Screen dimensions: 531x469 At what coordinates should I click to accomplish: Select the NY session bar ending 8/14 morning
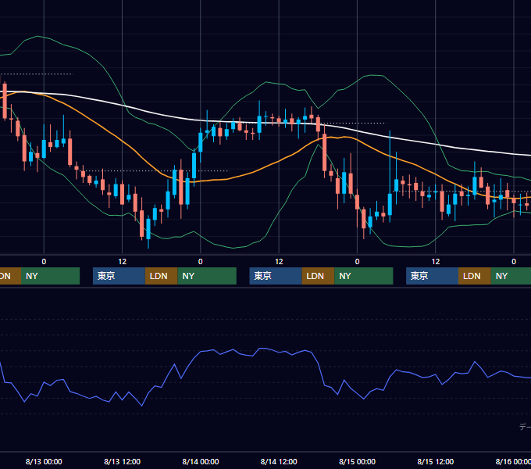pyautogui.click(x=207, y=276)
